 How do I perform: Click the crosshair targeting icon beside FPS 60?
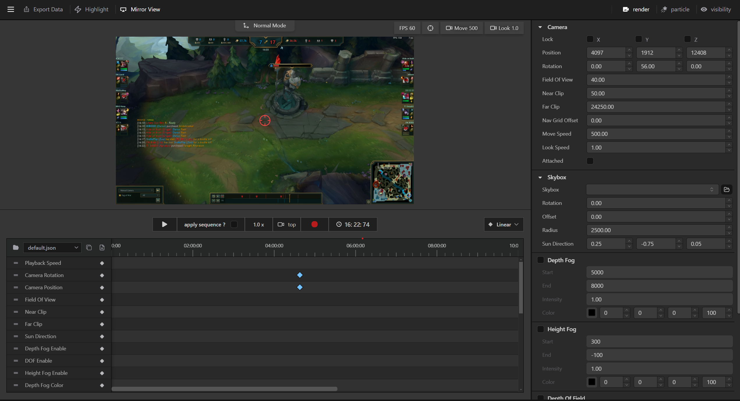430,28
